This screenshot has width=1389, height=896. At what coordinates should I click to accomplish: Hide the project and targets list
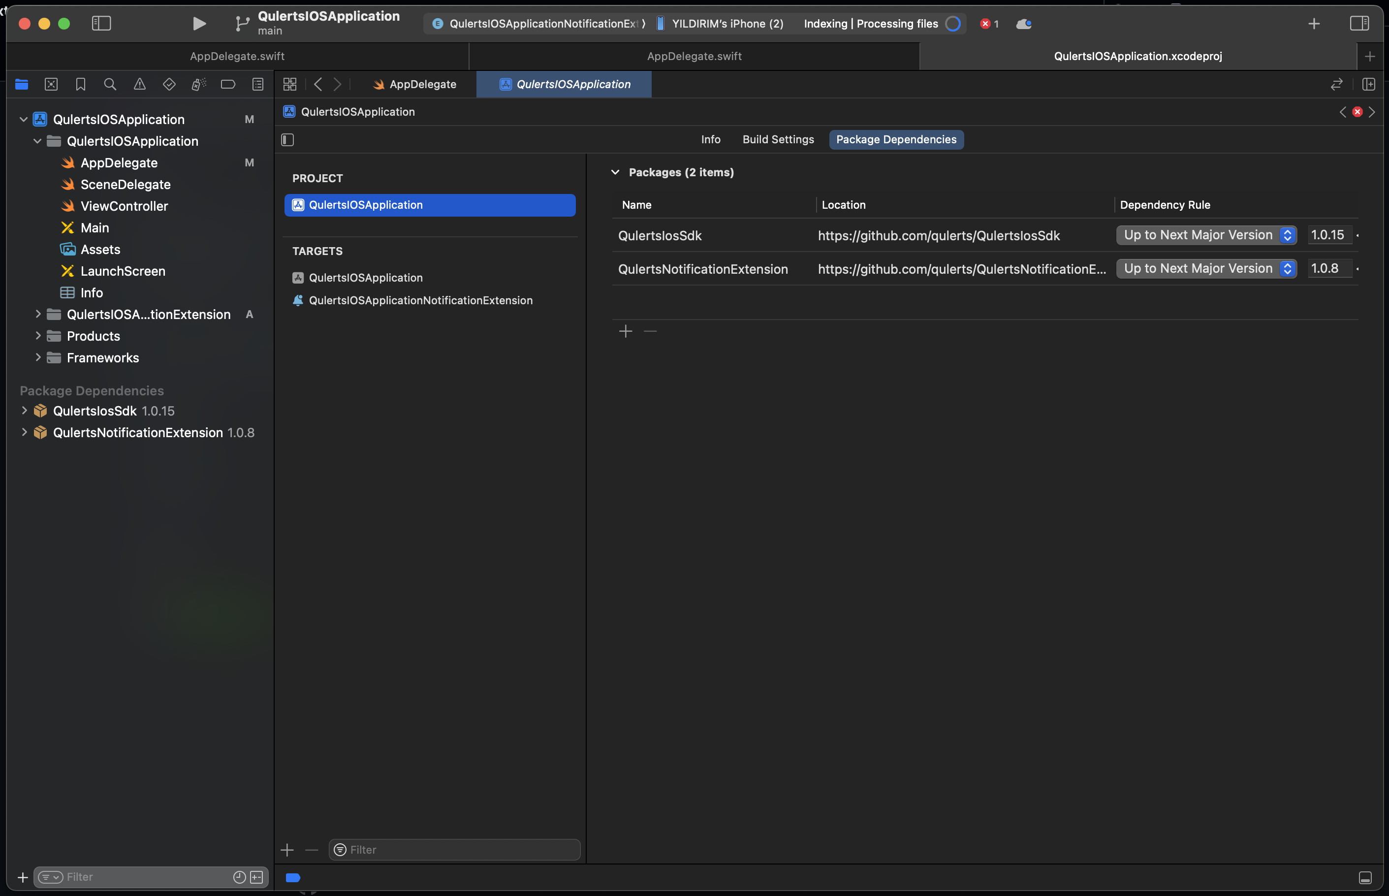pos(287,140)
